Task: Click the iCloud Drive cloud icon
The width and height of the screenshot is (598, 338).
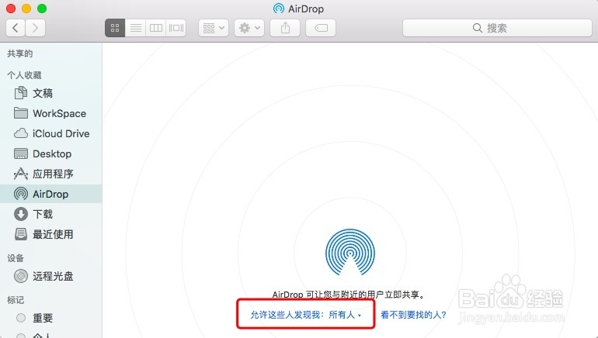Action: tap(21, 133)
